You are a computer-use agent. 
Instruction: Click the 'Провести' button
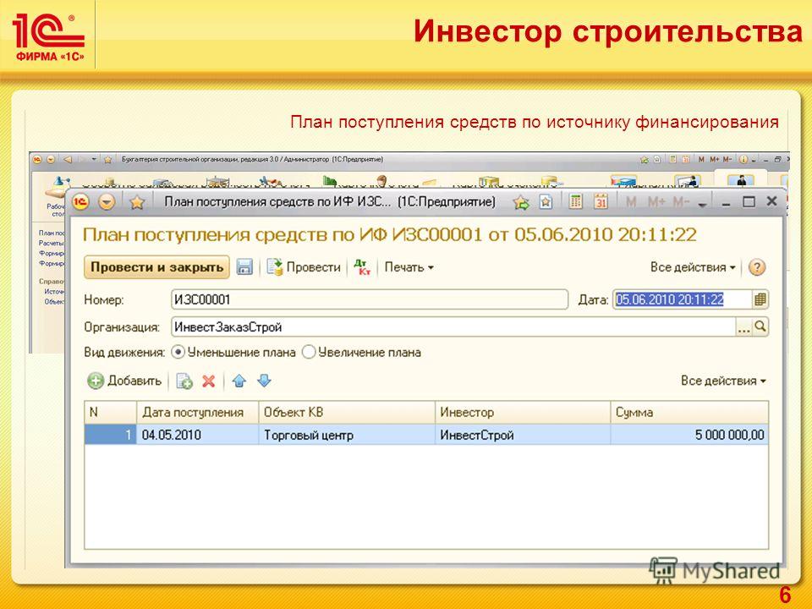tap(304, 267)
